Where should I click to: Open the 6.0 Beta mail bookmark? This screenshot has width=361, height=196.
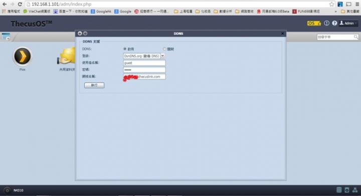273,11
